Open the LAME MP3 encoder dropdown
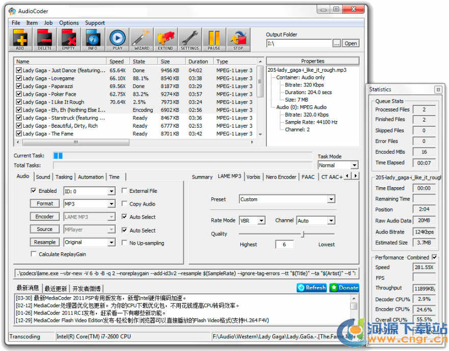Viewport: 449px width, 351px height. coord(111,217)
